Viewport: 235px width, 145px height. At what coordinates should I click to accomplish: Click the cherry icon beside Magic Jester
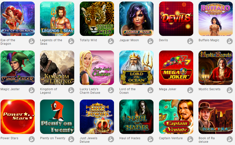click(x=32, y=90)
